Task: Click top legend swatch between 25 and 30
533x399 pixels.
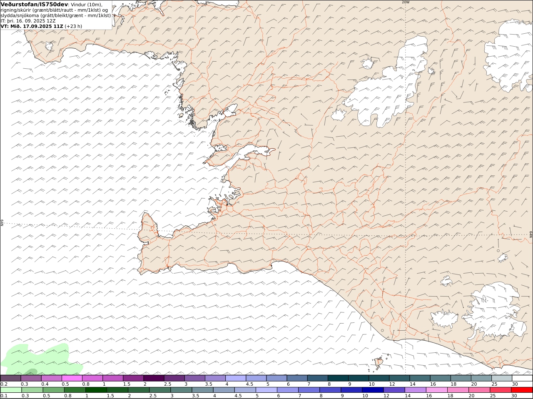Action: (501, 378)
